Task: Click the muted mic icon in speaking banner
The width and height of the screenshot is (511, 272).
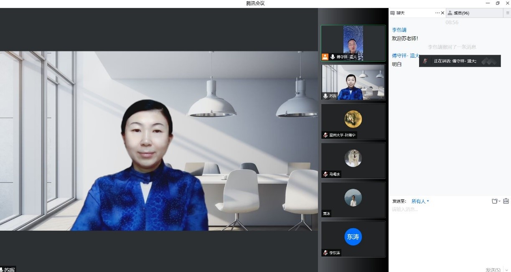Action: pyautogui.click(x=425, y=61)
